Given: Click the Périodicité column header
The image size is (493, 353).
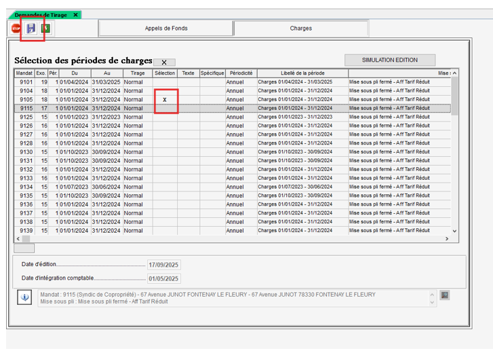Looking at the screenshot, I should tap(241, 73).
